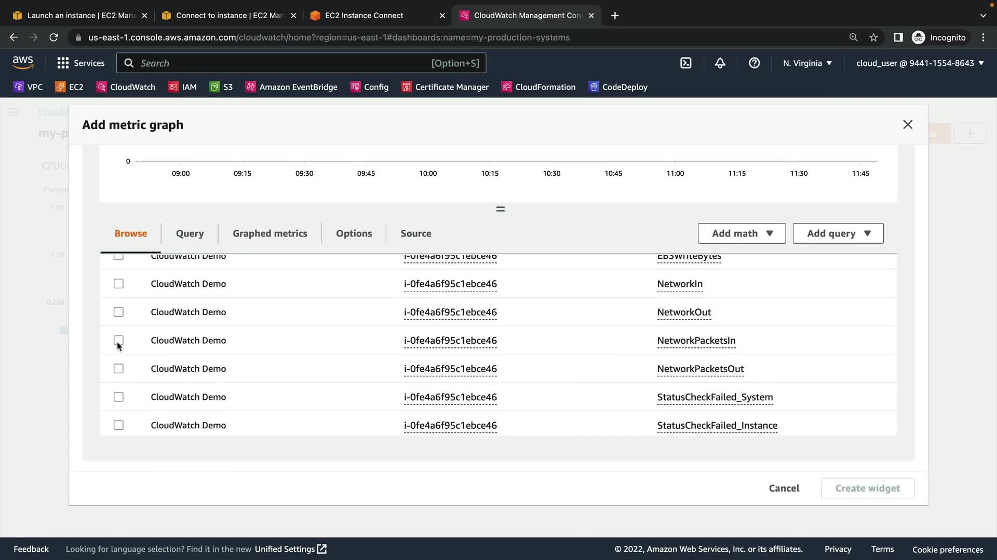Open the CloudFormation favorites shortcut

538,87
